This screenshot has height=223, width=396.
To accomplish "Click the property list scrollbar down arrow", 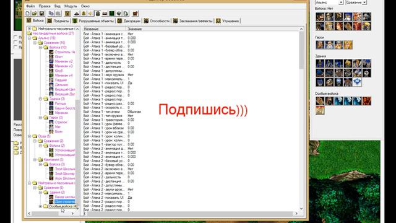I will click(301, 209).
